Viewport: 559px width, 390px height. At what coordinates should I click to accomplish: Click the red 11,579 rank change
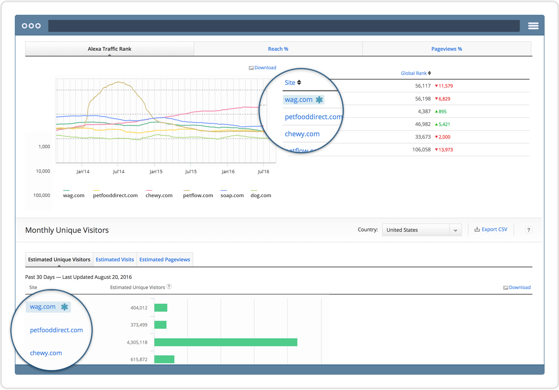[444, 86]
